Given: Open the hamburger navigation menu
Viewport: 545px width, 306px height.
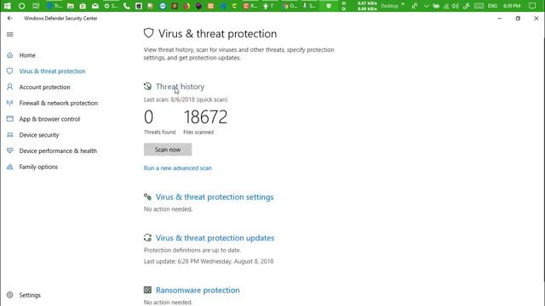Looking at the screenshot, I should (x=10, y=34).
